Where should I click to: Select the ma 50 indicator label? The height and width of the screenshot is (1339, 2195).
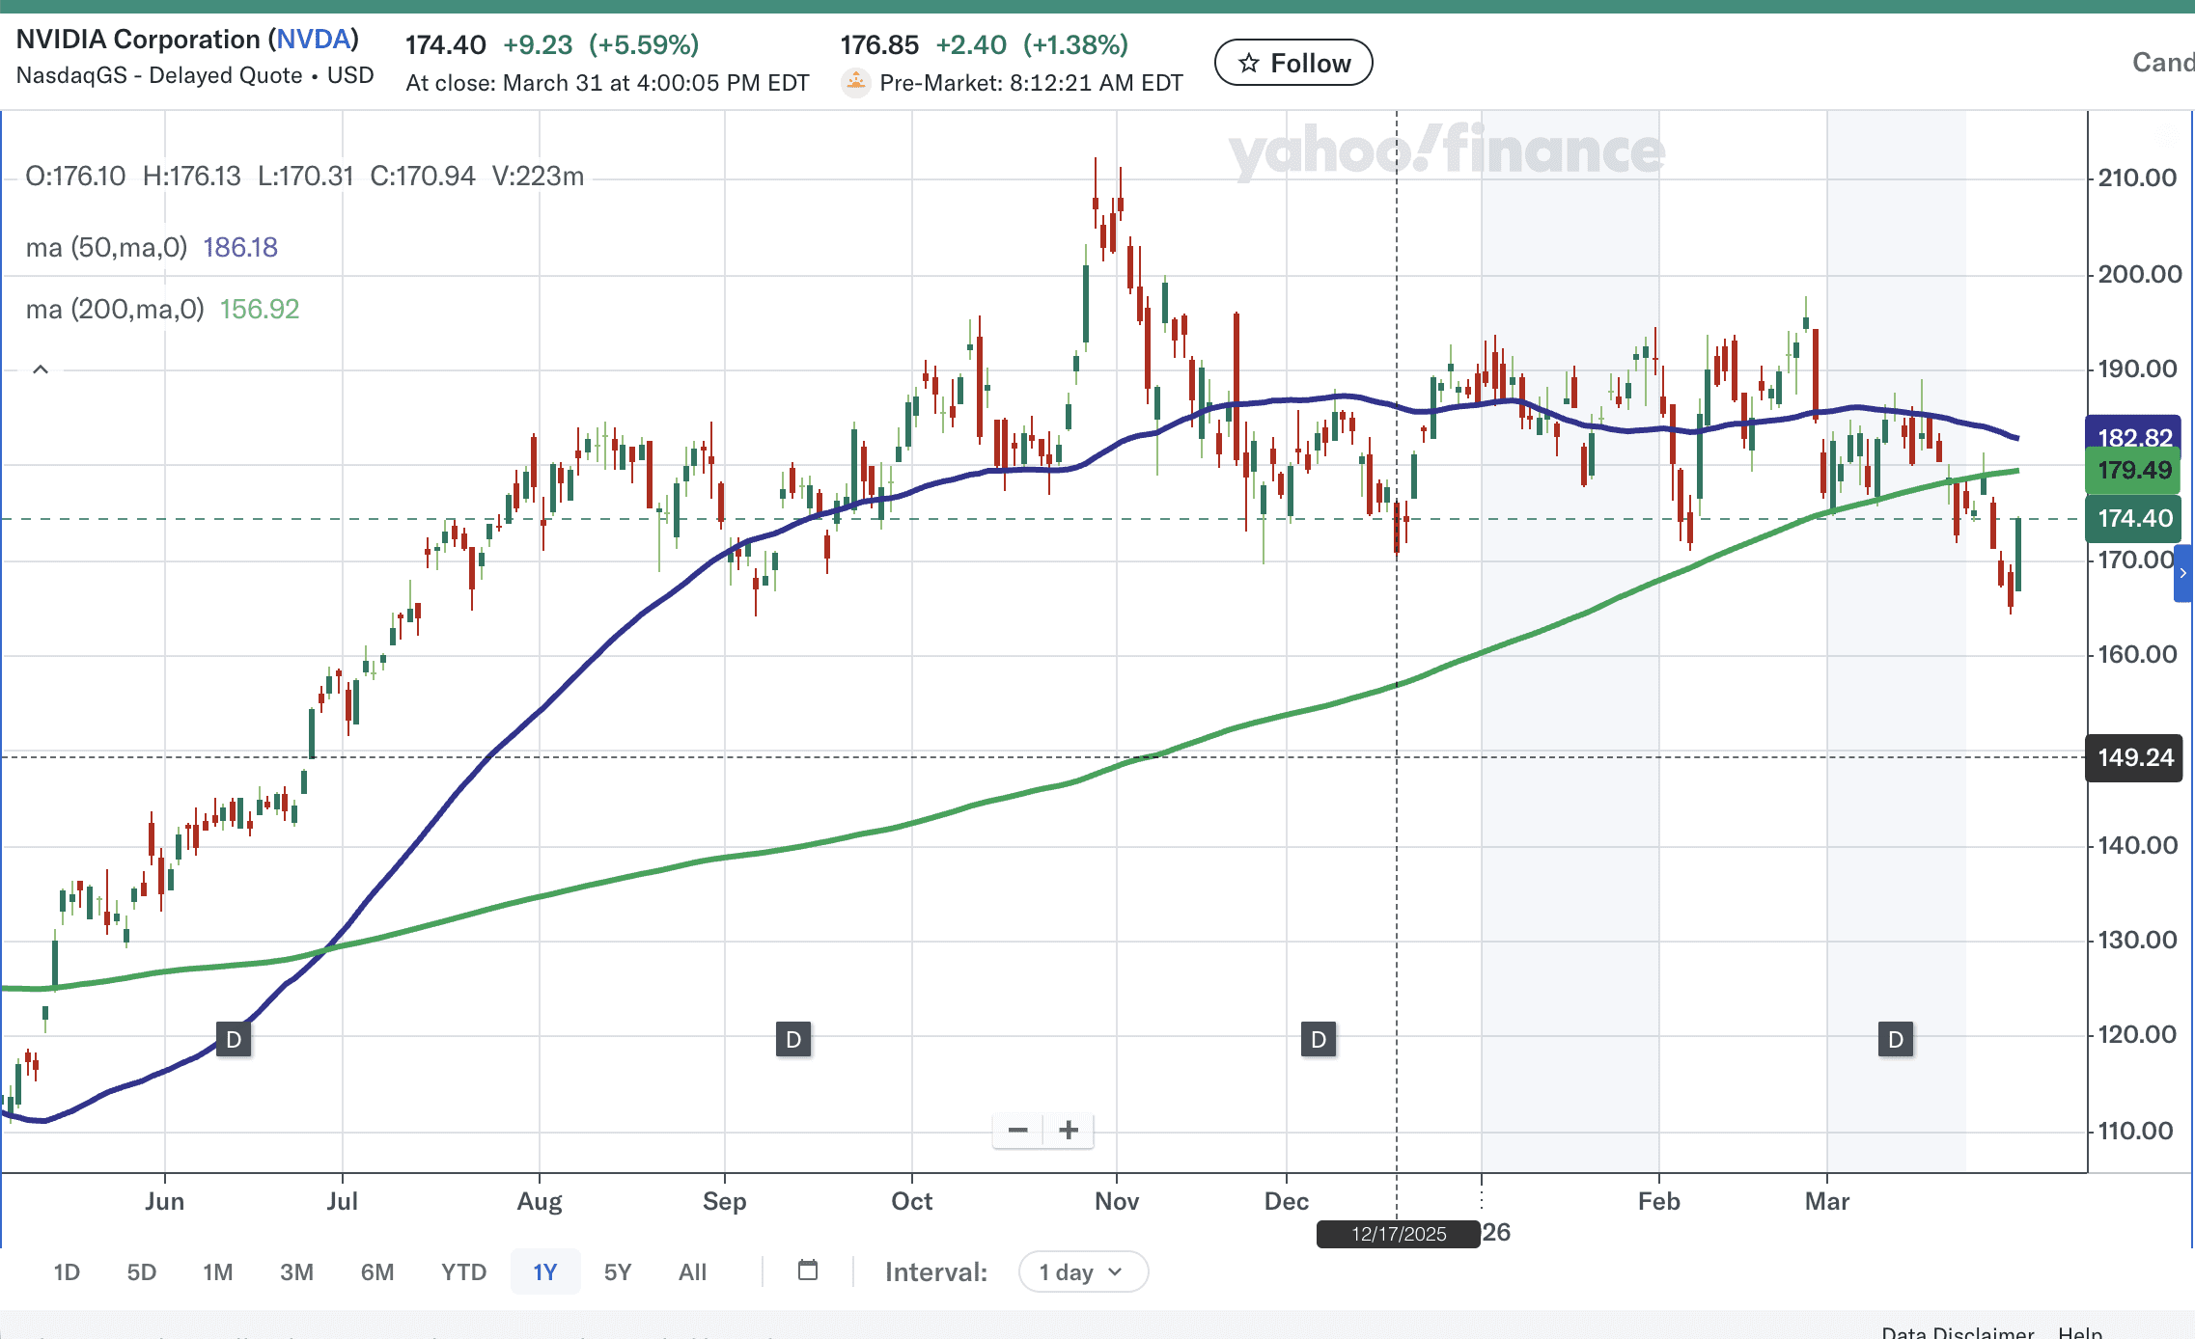106,248
